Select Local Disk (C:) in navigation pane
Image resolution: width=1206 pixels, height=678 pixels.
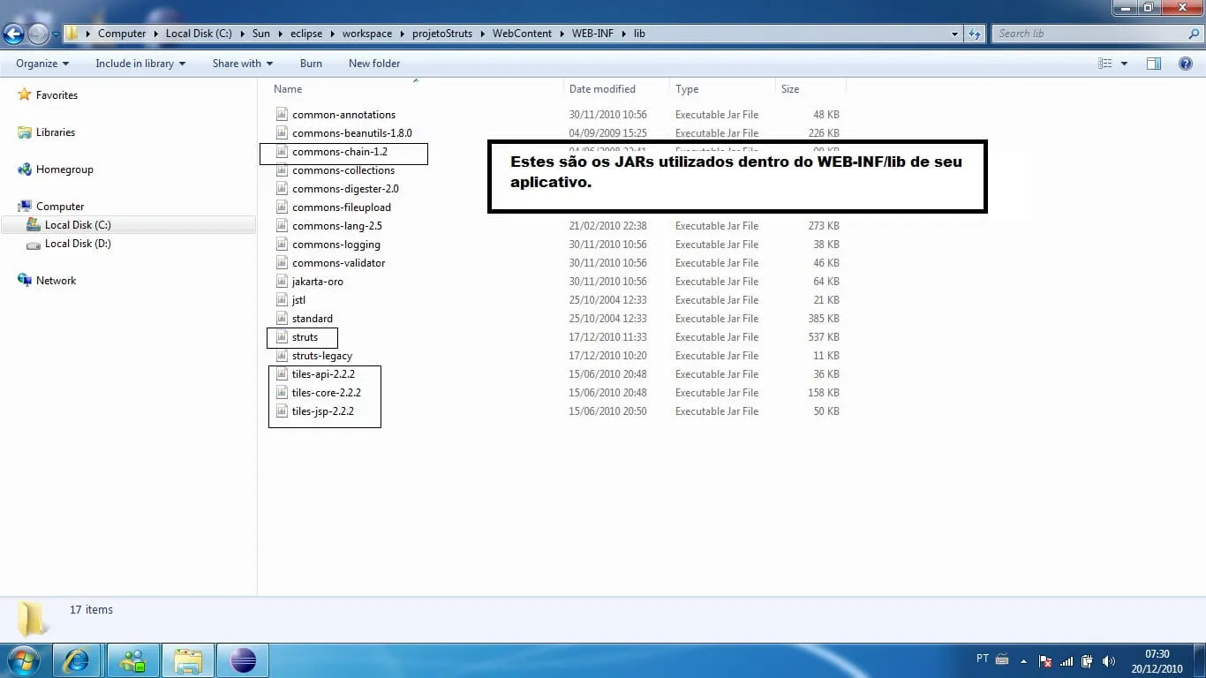[78, 225]
